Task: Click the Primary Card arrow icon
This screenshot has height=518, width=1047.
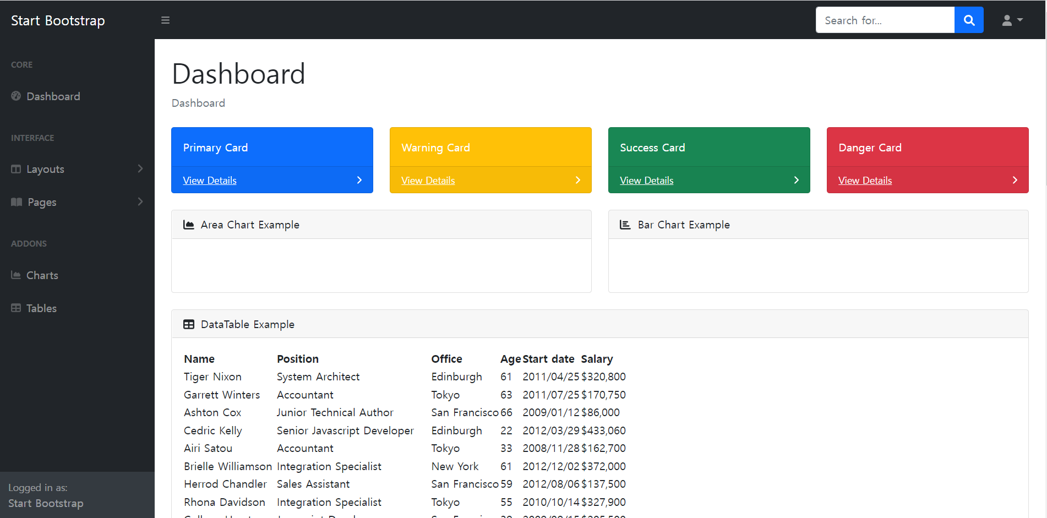Action: (x=359, y=180)
